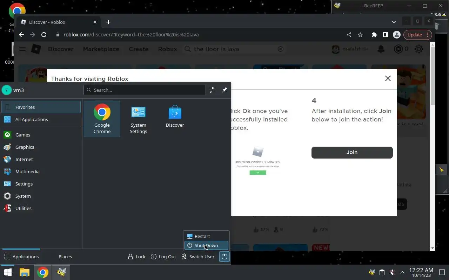
Task: Close the Thanks for visiting Roblox dialog
Action: point(388,78)
